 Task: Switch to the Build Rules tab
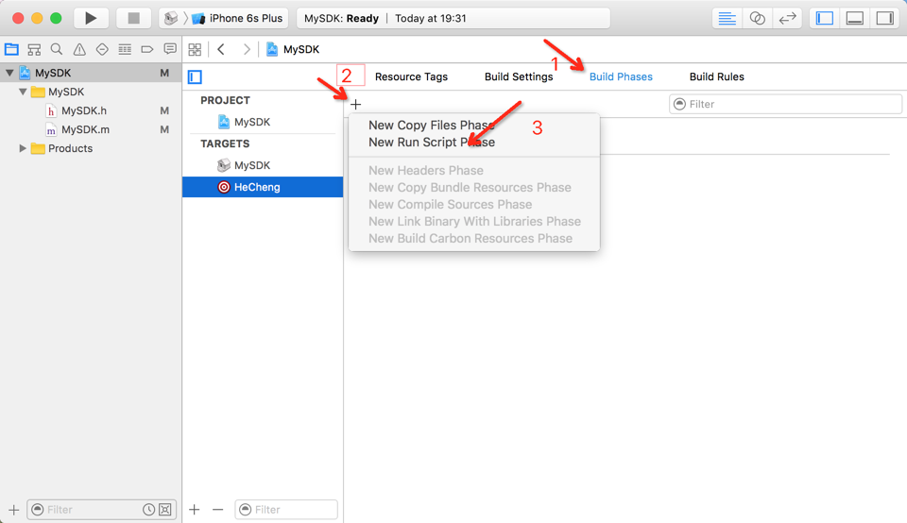717,76
